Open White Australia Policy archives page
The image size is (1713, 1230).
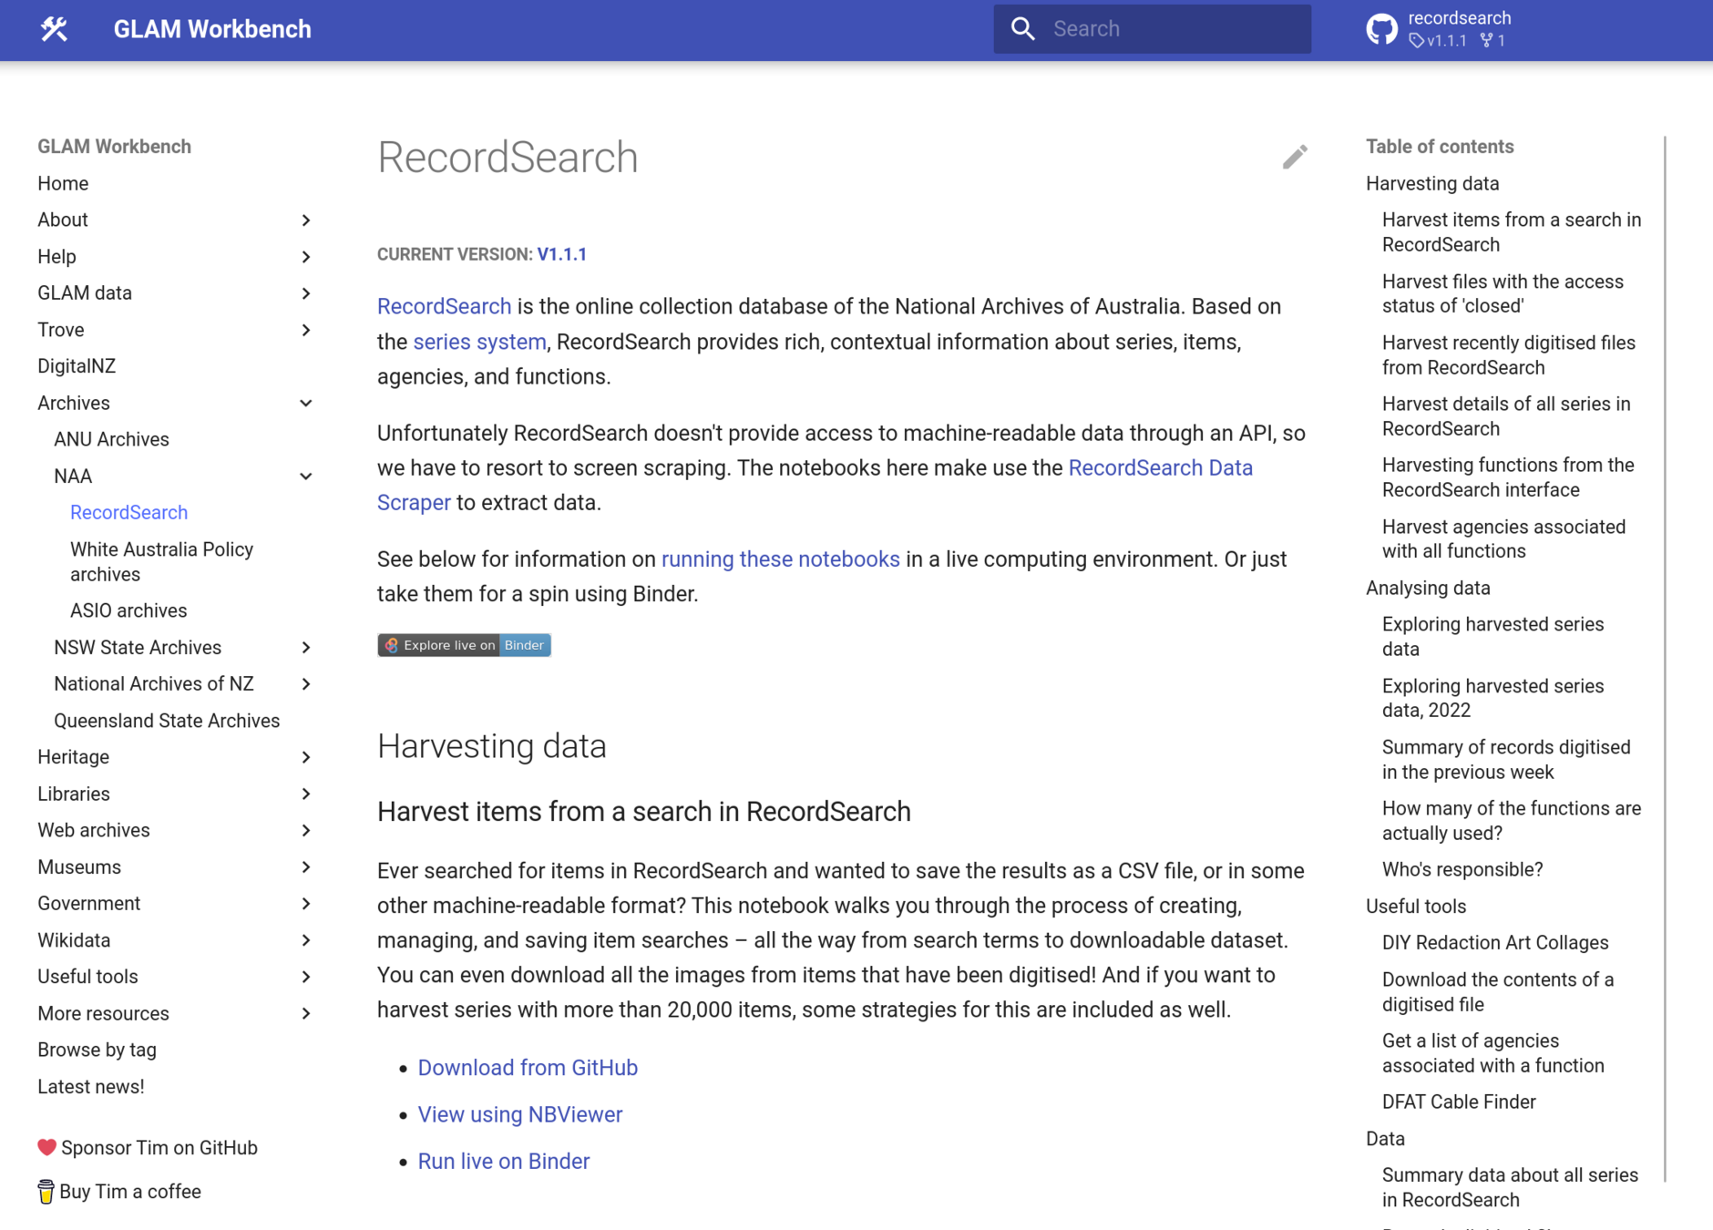161,561
